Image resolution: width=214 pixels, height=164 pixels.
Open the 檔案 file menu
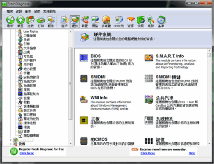[10, 11]
